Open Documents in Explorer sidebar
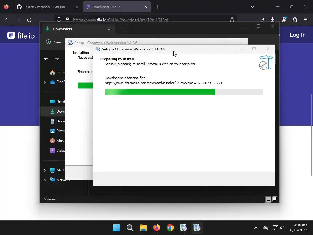The image size is (313, 235). coord(57,121)
